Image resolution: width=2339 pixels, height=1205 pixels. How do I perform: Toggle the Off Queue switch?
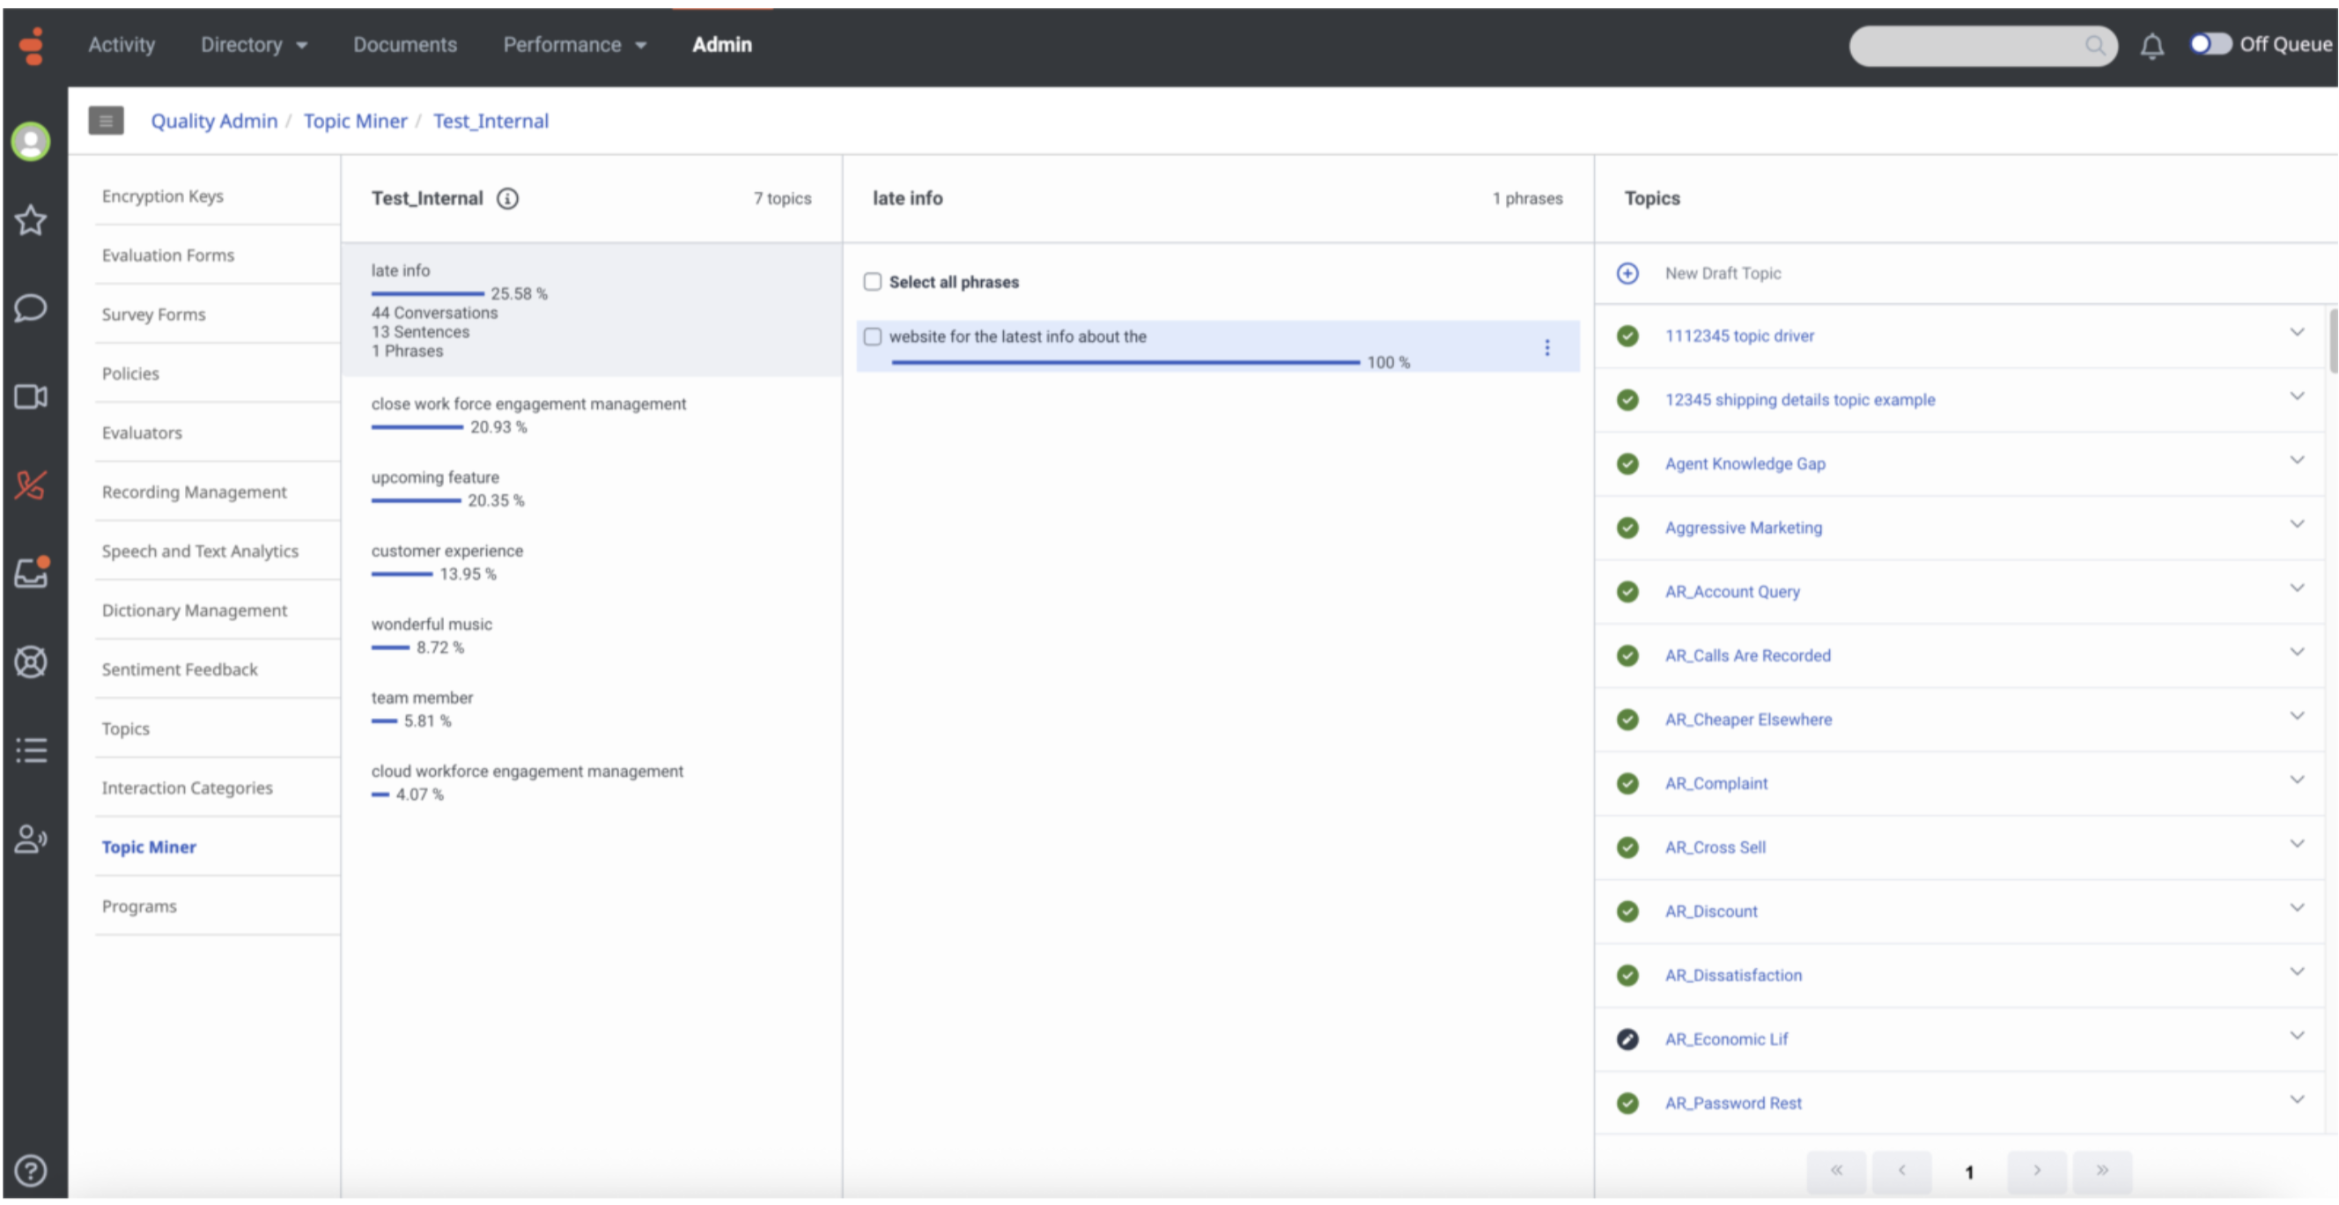click(2210, 43)
